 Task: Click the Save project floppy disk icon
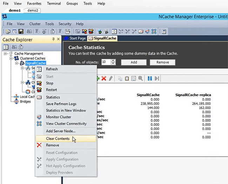(21, 32)
